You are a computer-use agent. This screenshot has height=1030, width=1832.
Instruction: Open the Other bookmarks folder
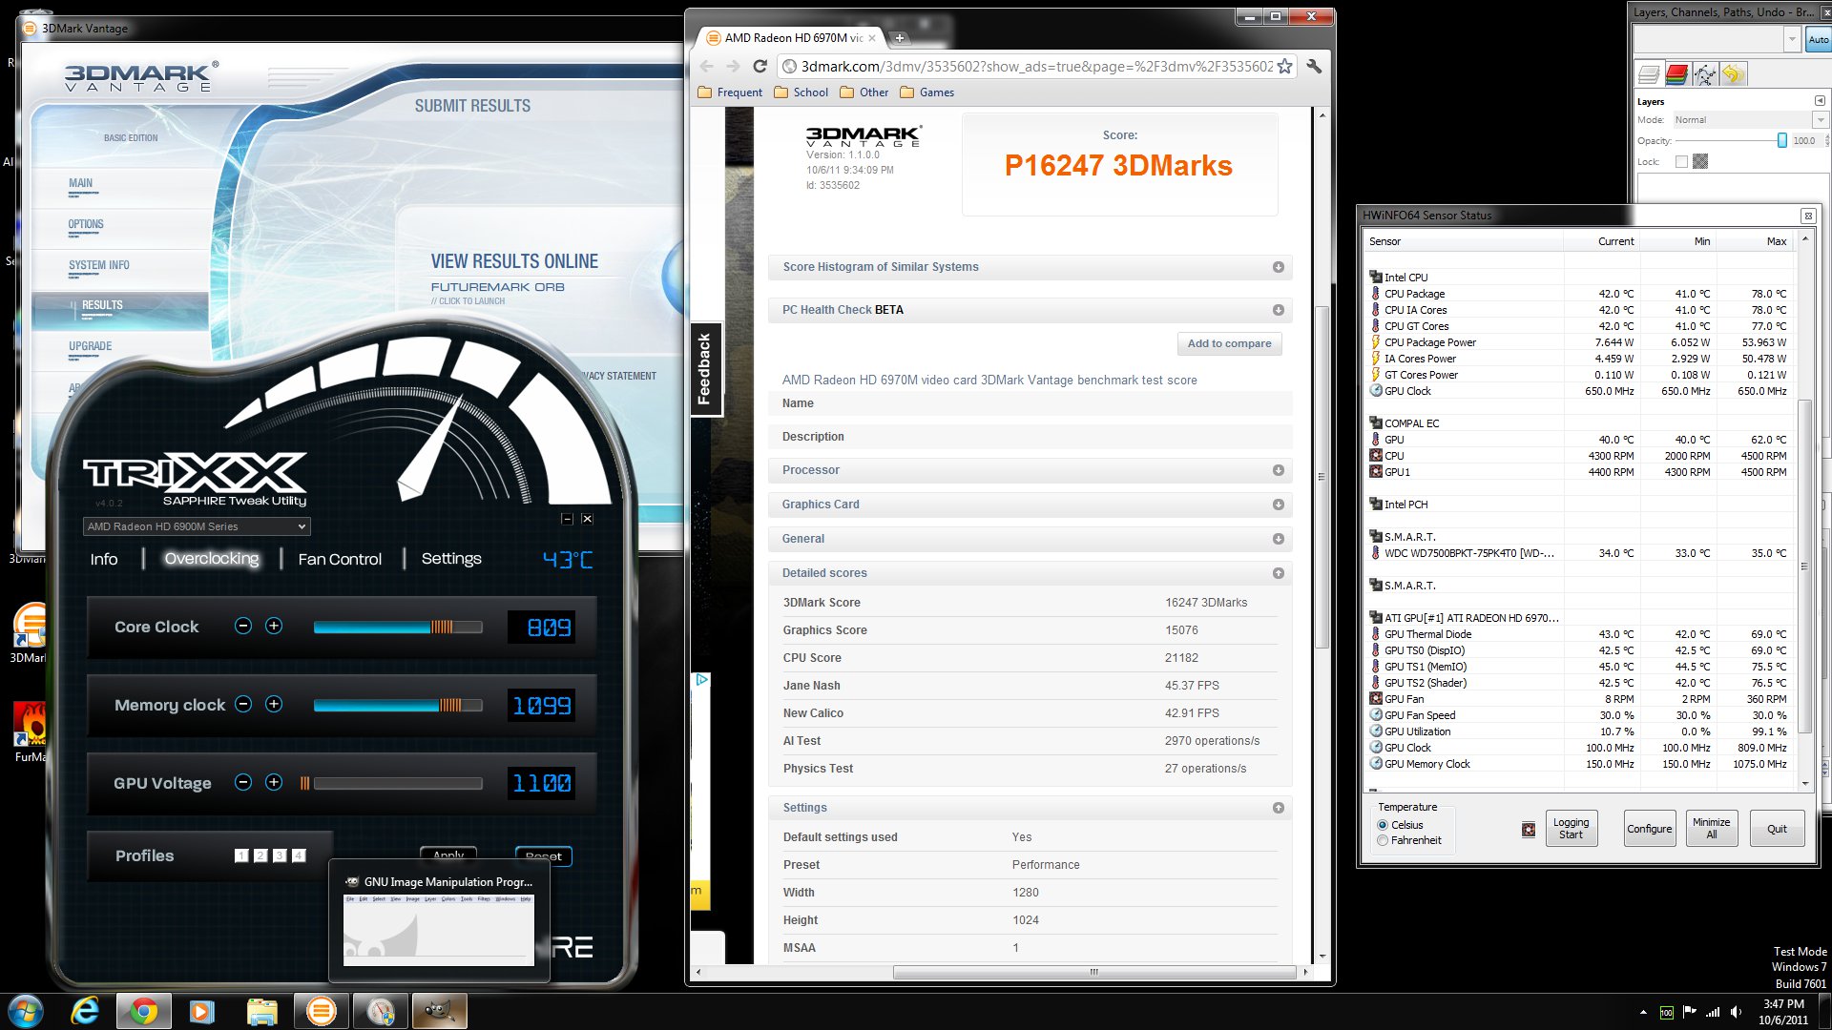(864, 93)
